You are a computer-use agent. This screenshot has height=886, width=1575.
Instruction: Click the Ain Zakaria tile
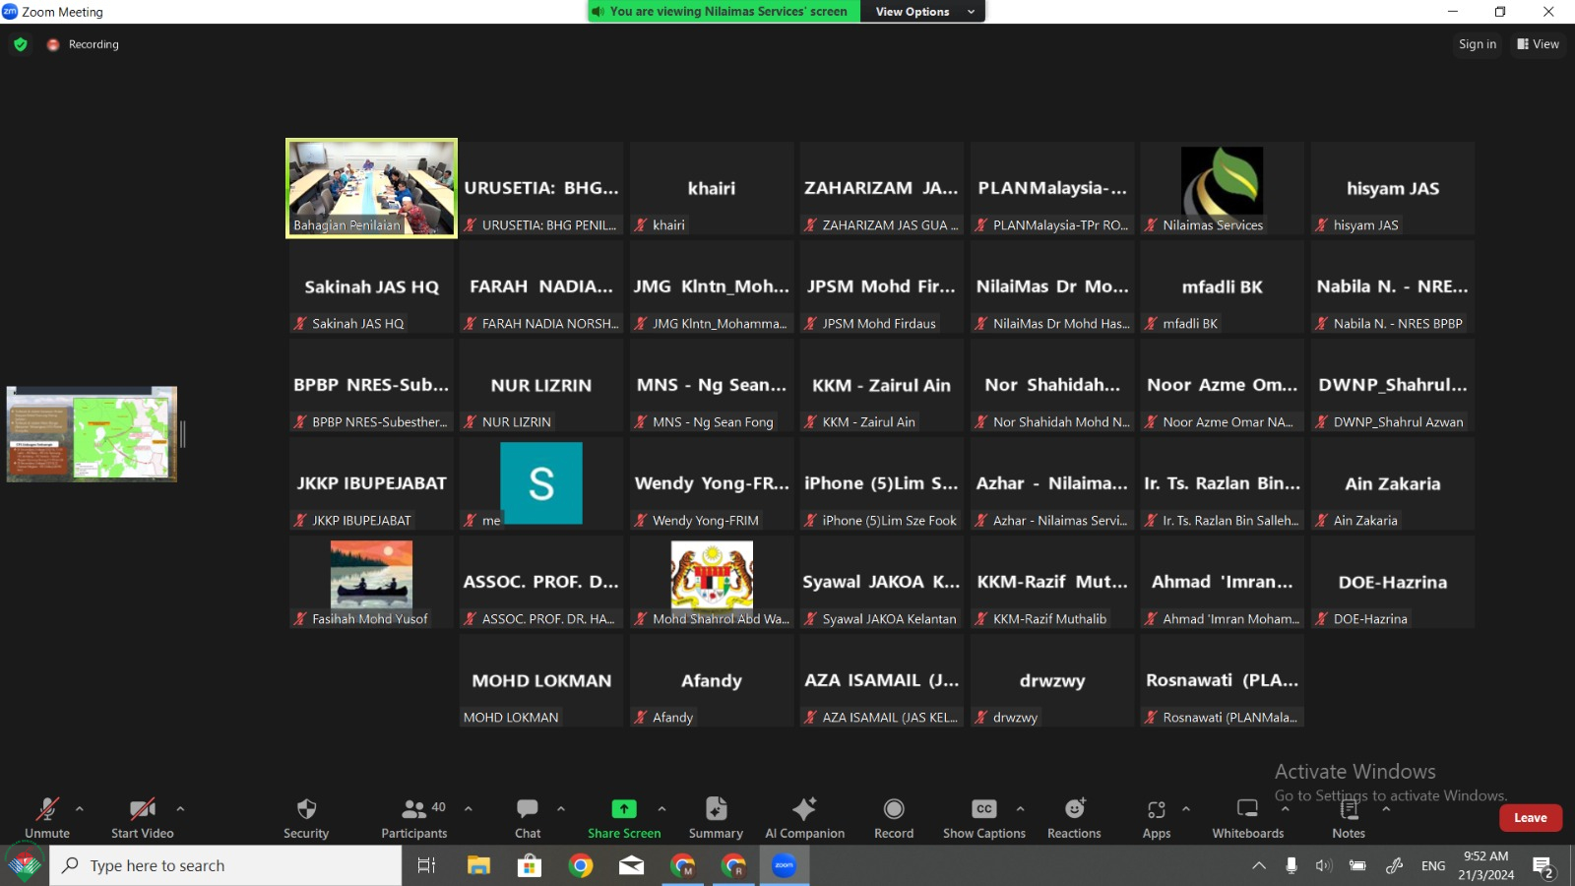1393,483
